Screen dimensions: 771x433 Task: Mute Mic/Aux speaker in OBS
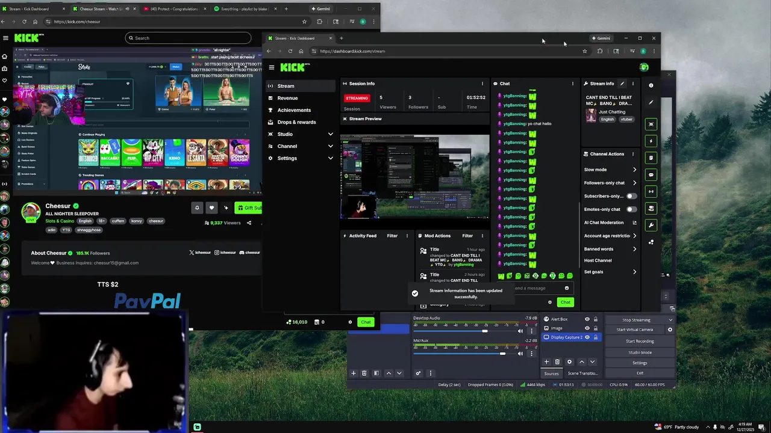(520, 354)
